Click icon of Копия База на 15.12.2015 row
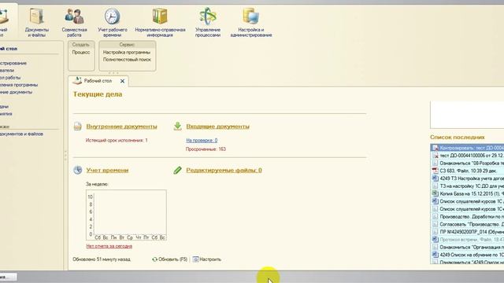 pyautogui.click(x=435, y=193)
